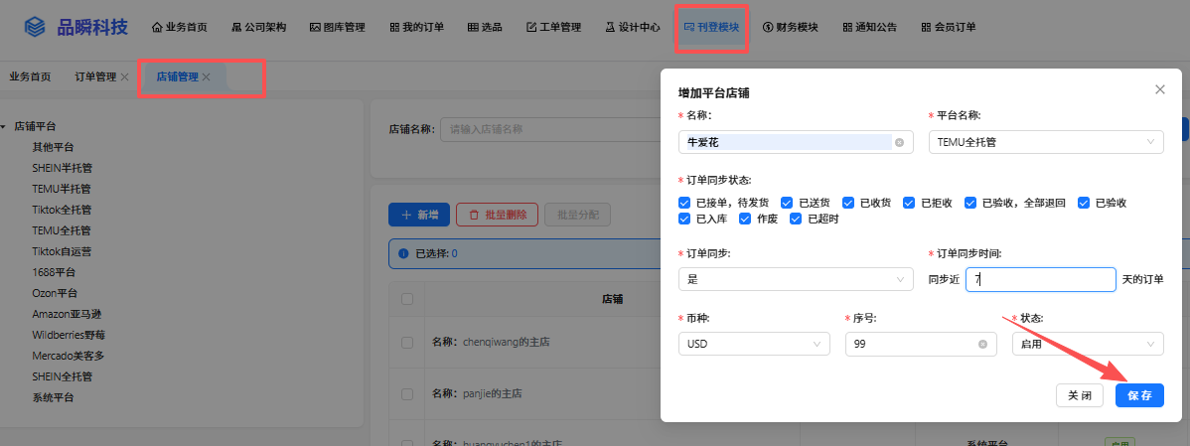Select the chenqiwang的主店 row checkbox
The width and height of the screenshot is (1190, 446).
[407, 342]
